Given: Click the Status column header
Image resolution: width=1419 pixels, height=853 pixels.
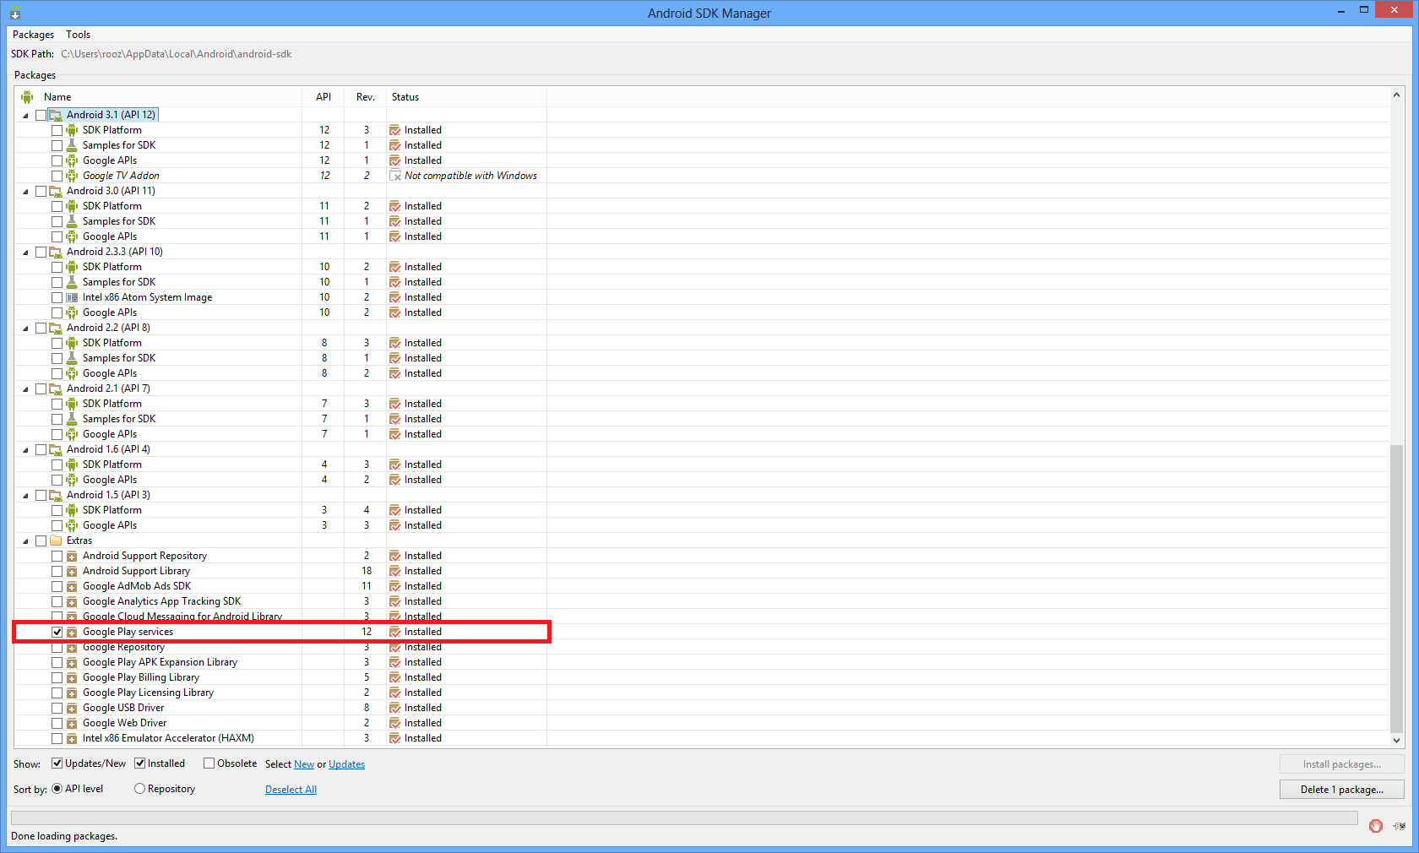Looking at the screenshot, I should (x=466, y=97).
